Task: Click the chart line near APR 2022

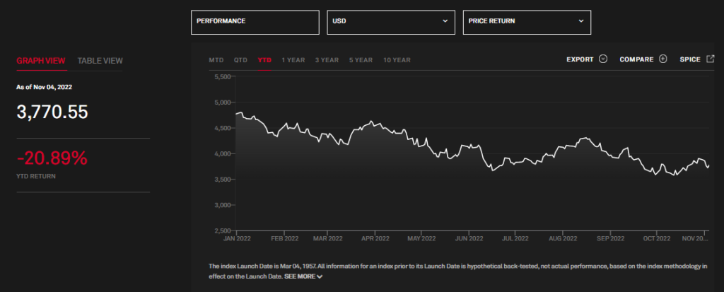Action: [373, 123]
